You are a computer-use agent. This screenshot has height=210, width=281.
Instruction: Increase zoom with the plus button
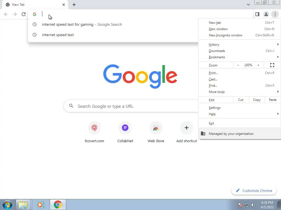[x=258, y=65]
